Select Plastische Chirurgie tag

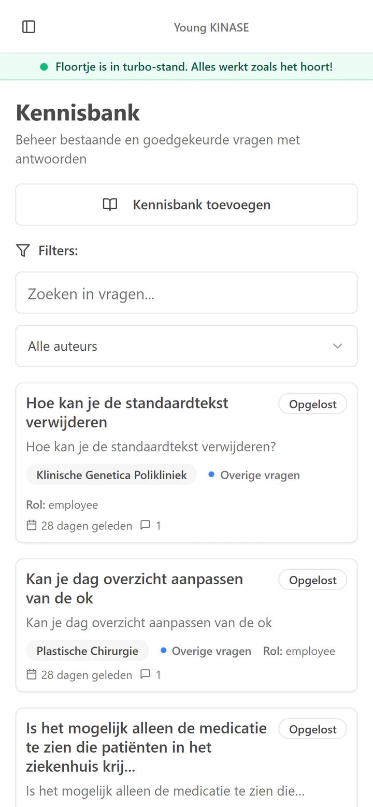(88, 651)
